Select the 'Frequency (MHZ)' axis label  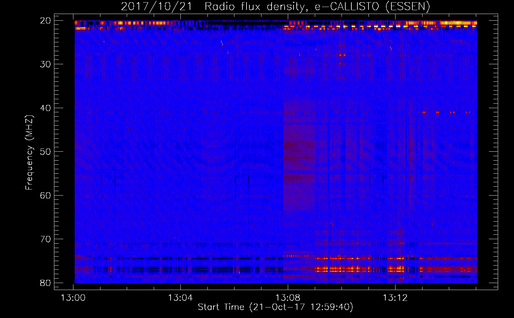click(29, 153)
